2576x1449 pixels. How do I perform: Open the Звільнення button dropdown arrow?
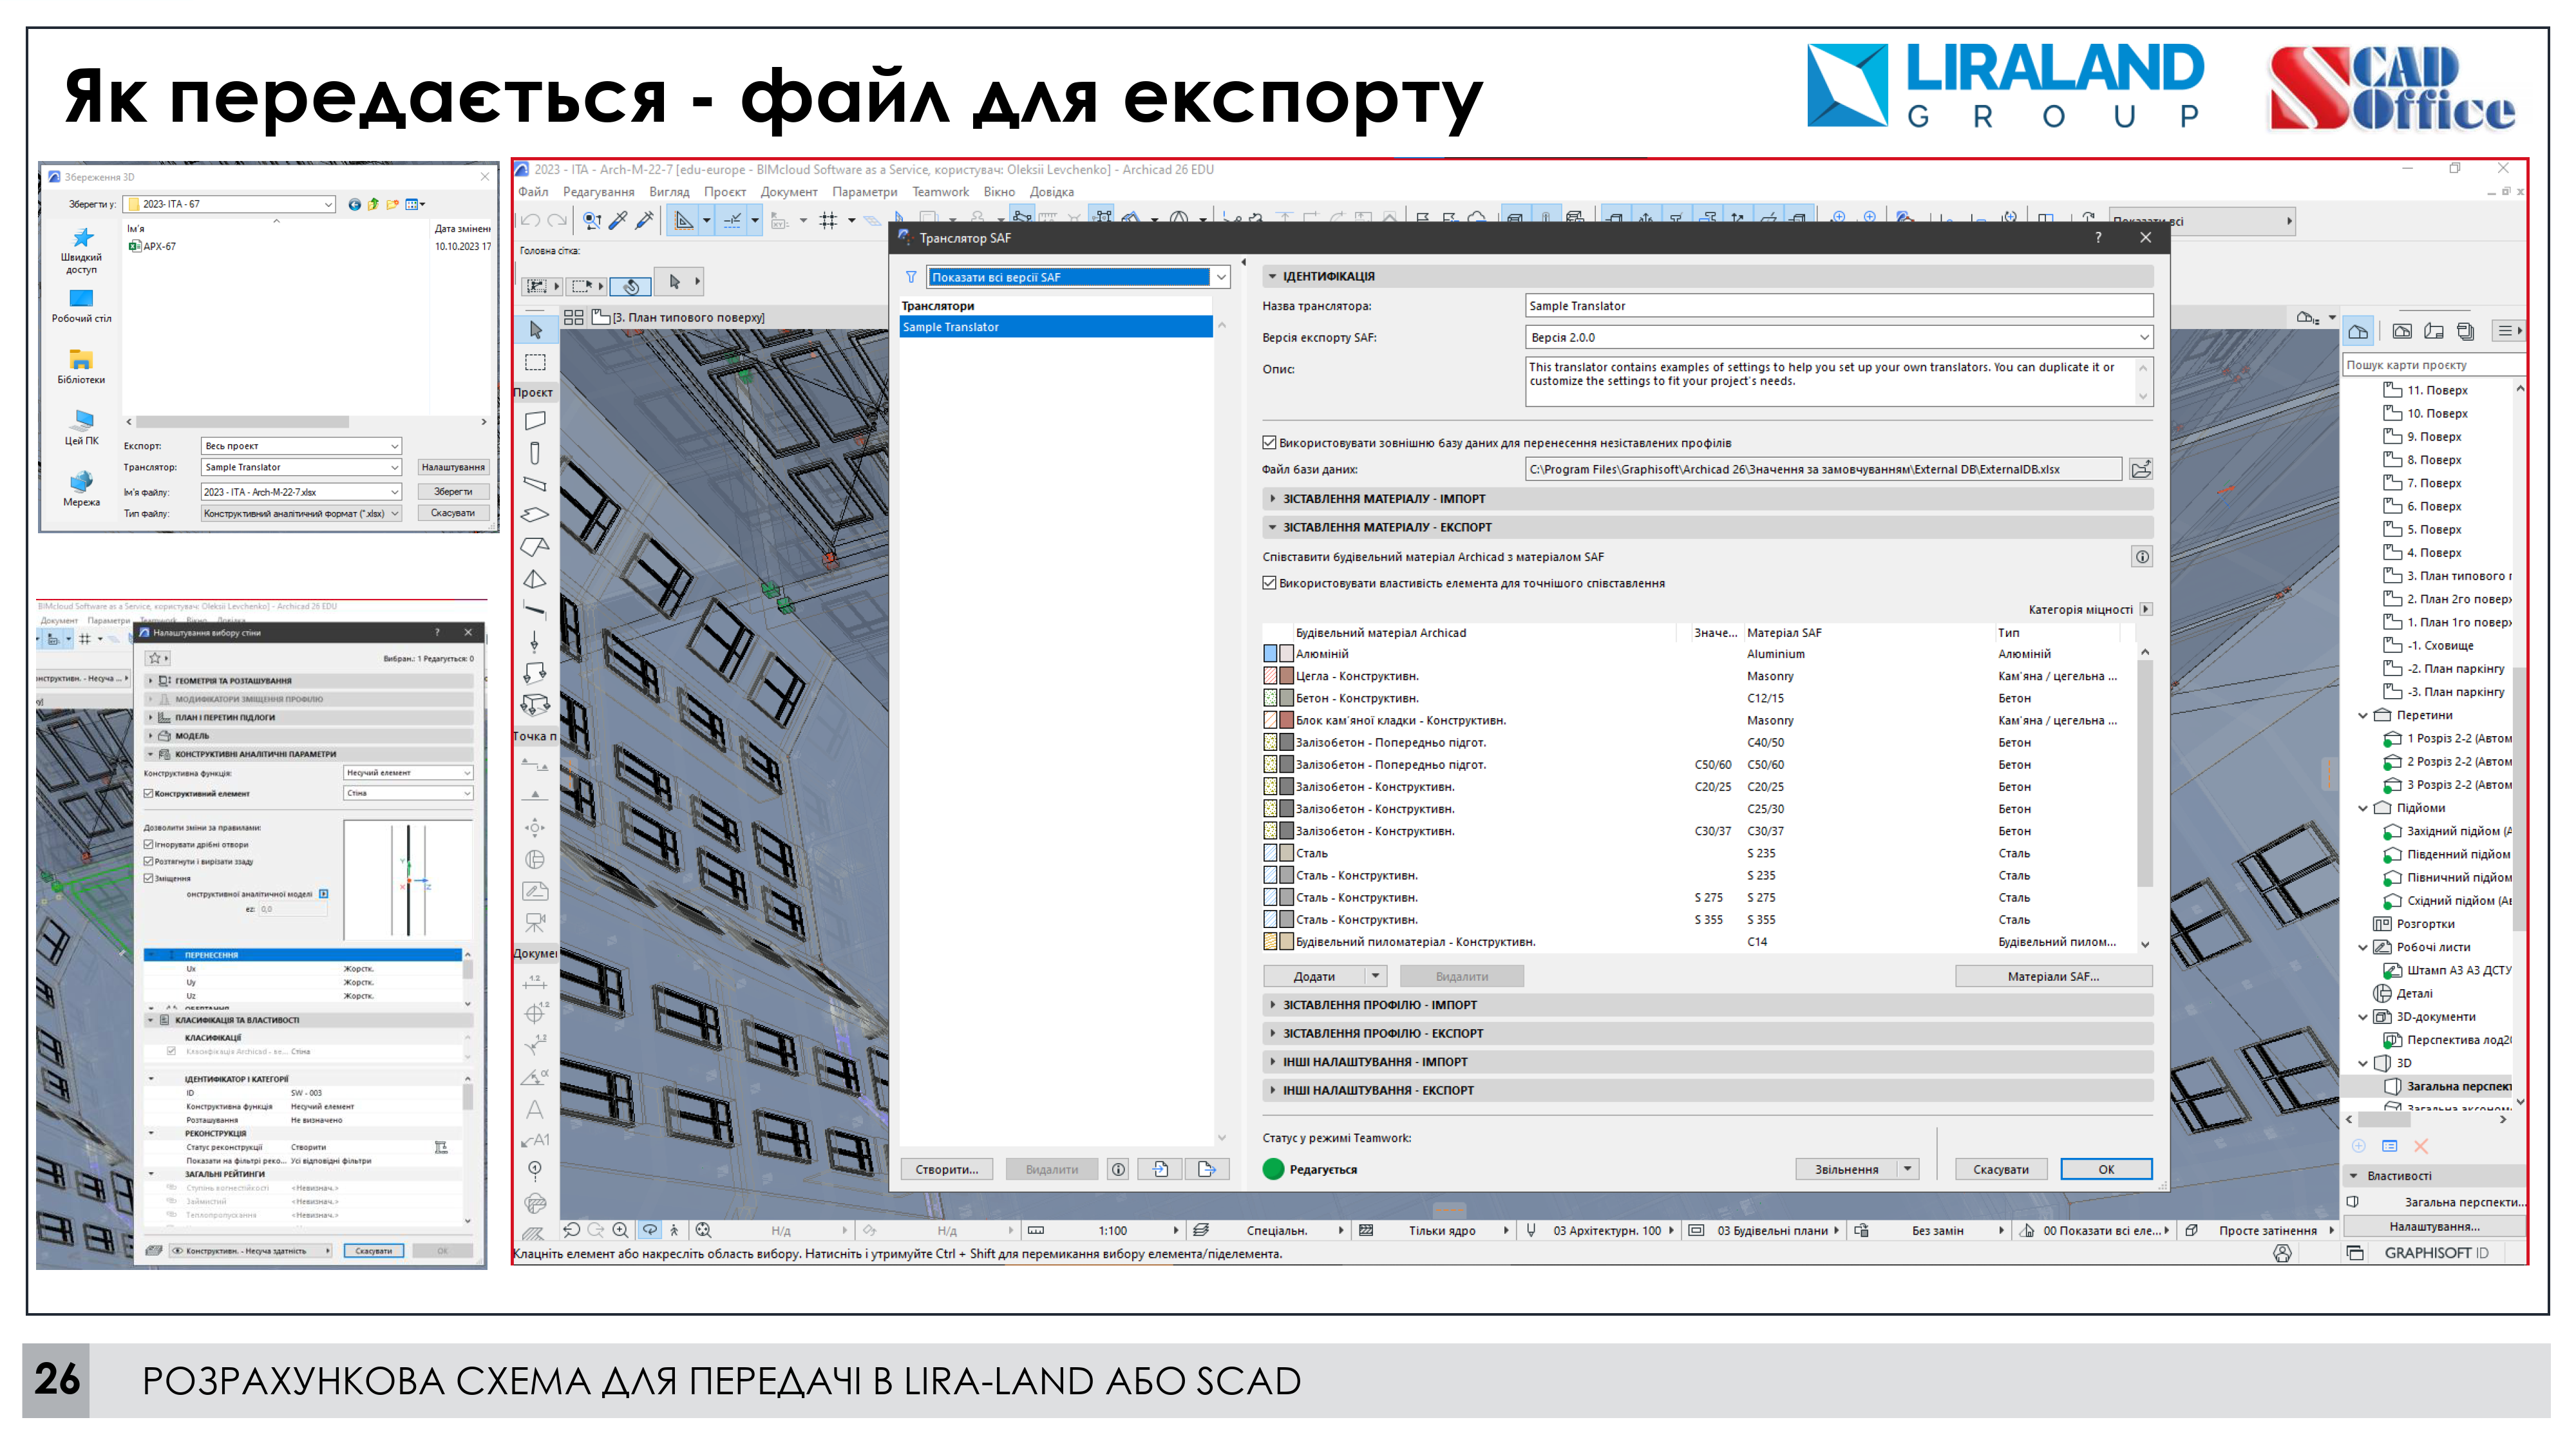click(x=1908, y=1169)
